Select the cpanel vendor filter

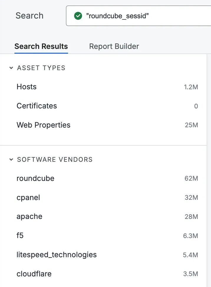click(28, 197)
